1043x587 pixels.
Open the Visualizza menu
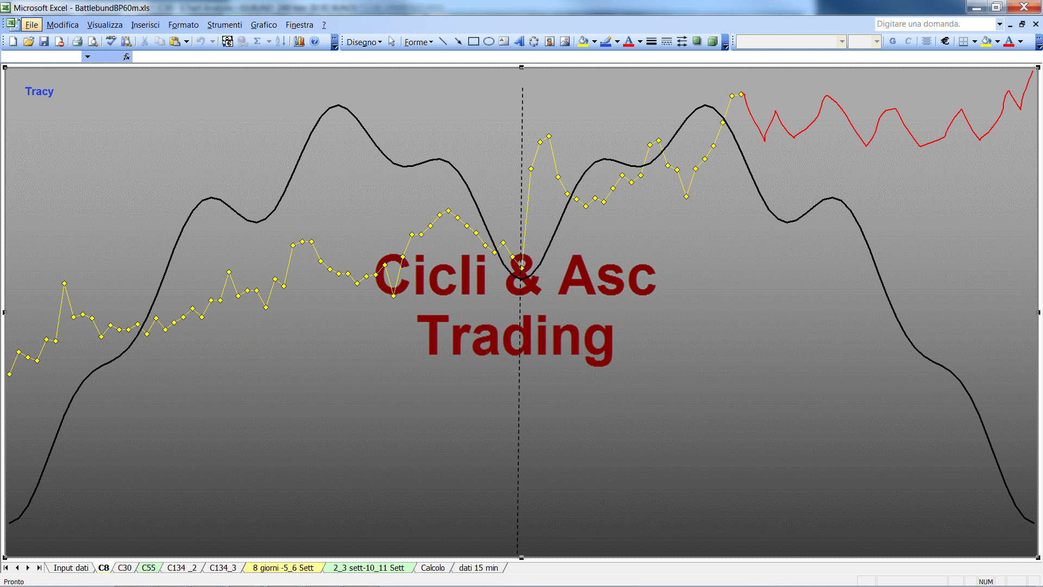pos(105,24)
